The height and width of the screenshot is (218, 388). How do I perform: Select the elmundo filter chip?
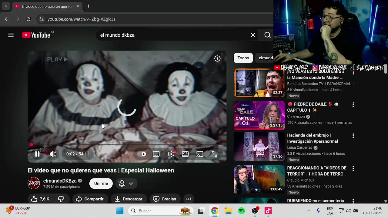coord(264,58)
